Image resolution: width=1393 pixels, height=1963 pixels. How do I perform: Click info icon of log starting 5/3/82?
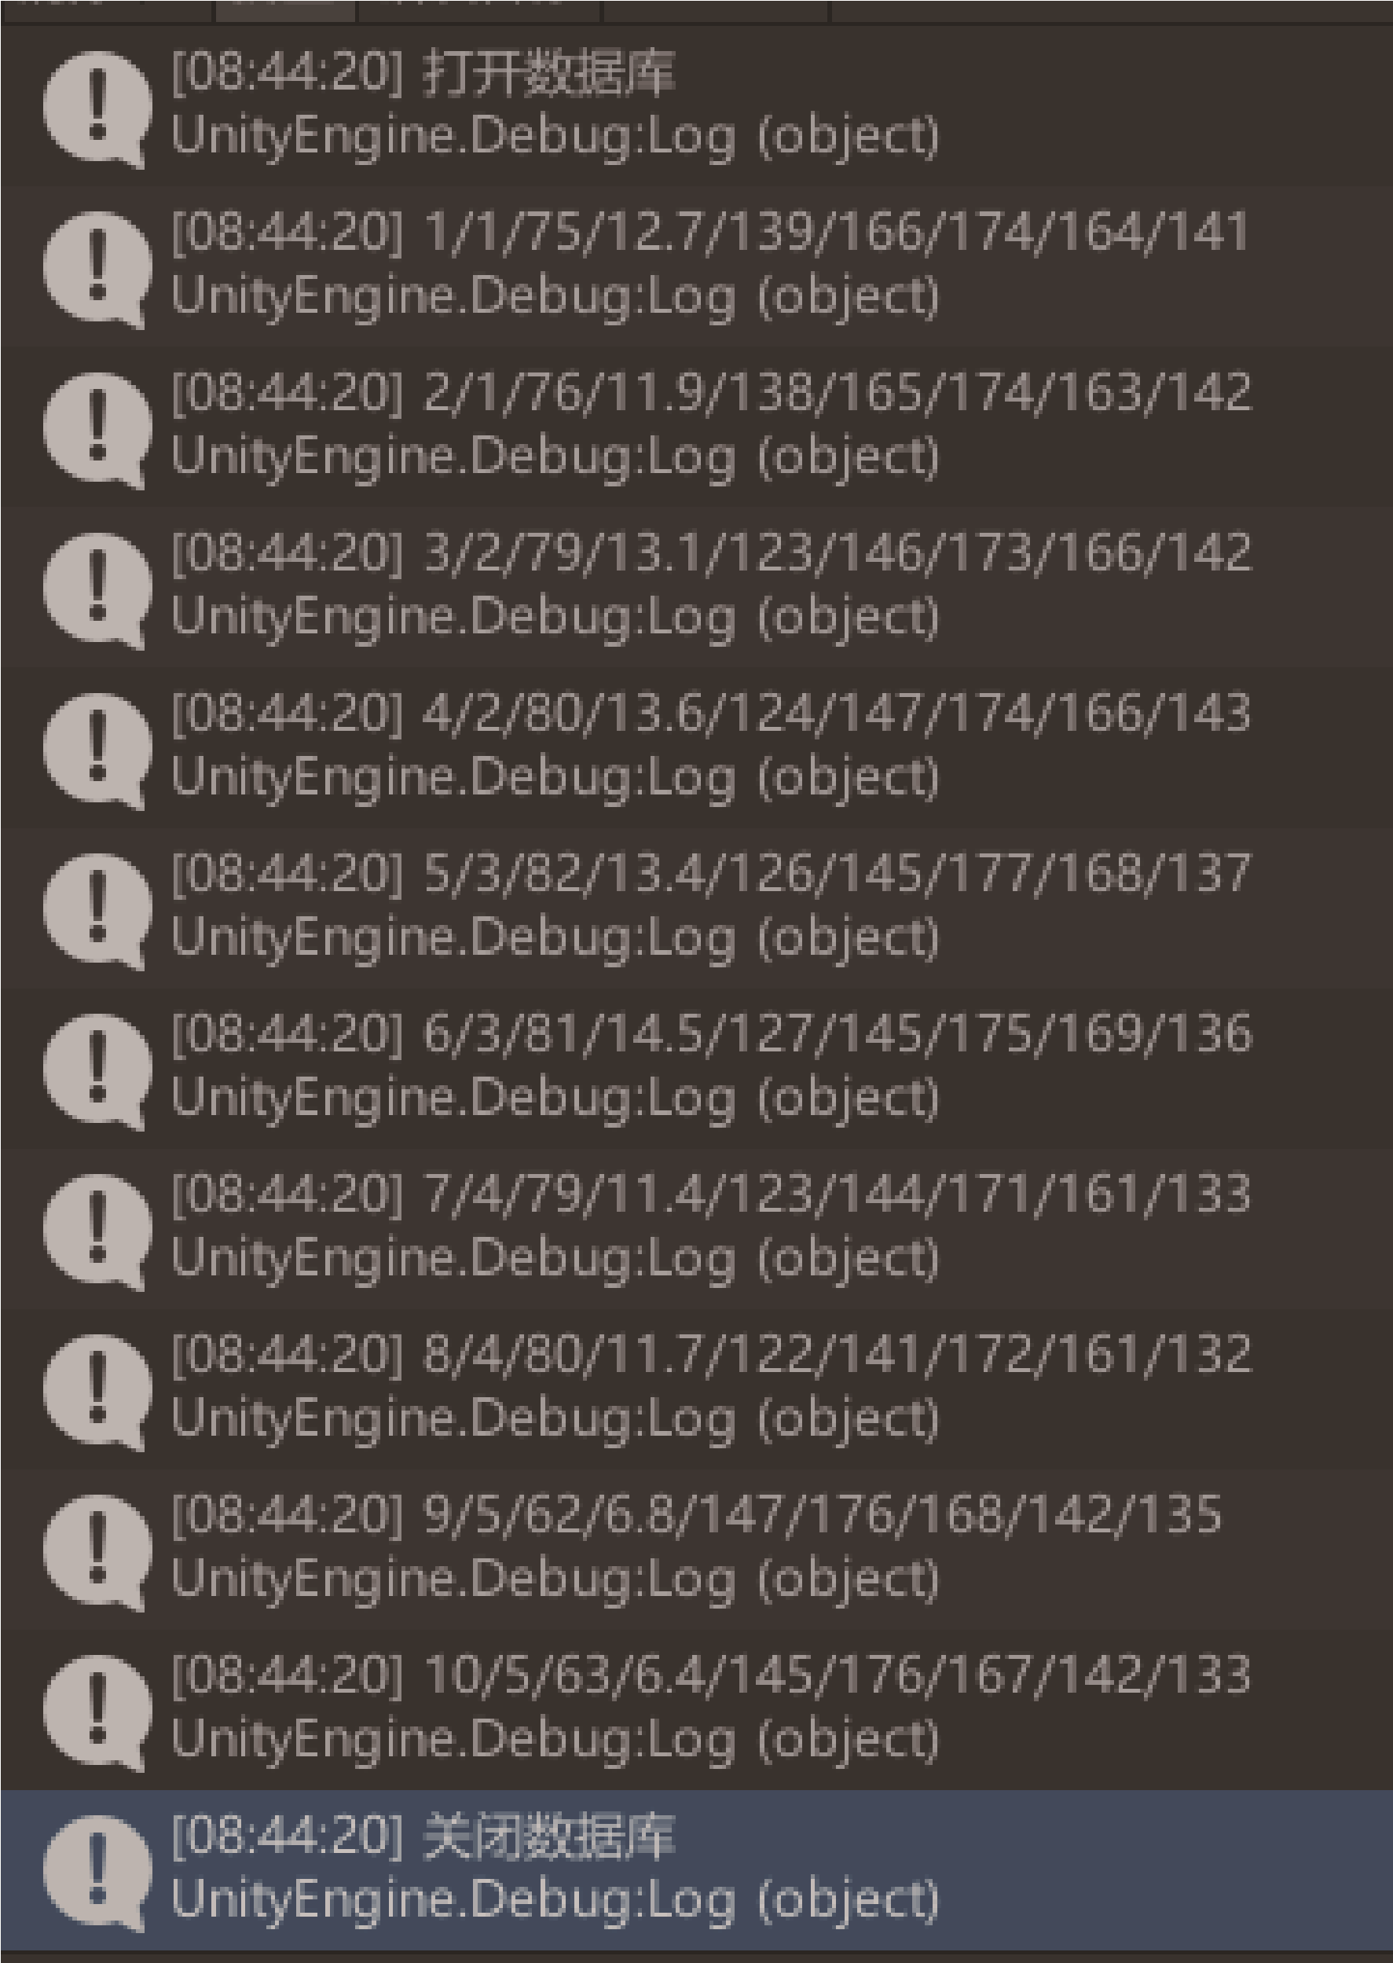point(96,911)
